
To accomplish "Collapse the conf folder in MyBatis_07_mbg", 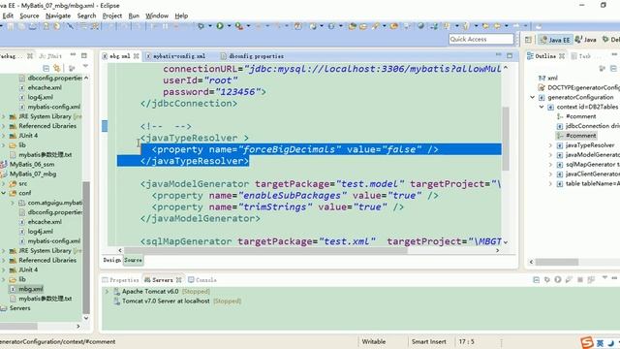I will pos(4,193).
